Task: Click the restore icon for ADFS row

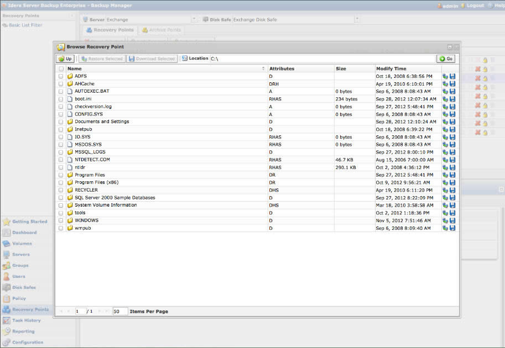Action: (x=445, y=76)
